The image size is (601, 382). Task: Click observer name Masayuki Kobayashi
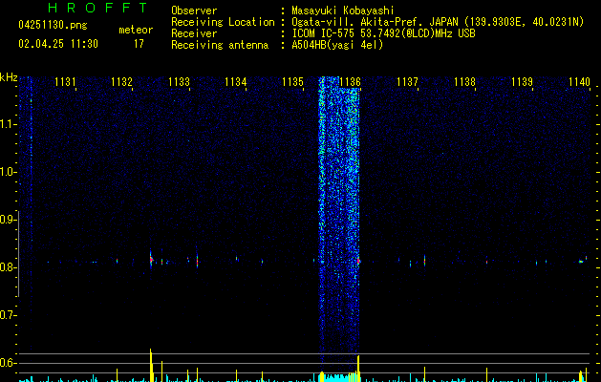click(343, 11)
